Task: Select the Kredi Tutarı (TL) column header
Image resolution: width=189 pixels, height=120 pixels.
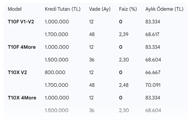Action: pos(63,9)
